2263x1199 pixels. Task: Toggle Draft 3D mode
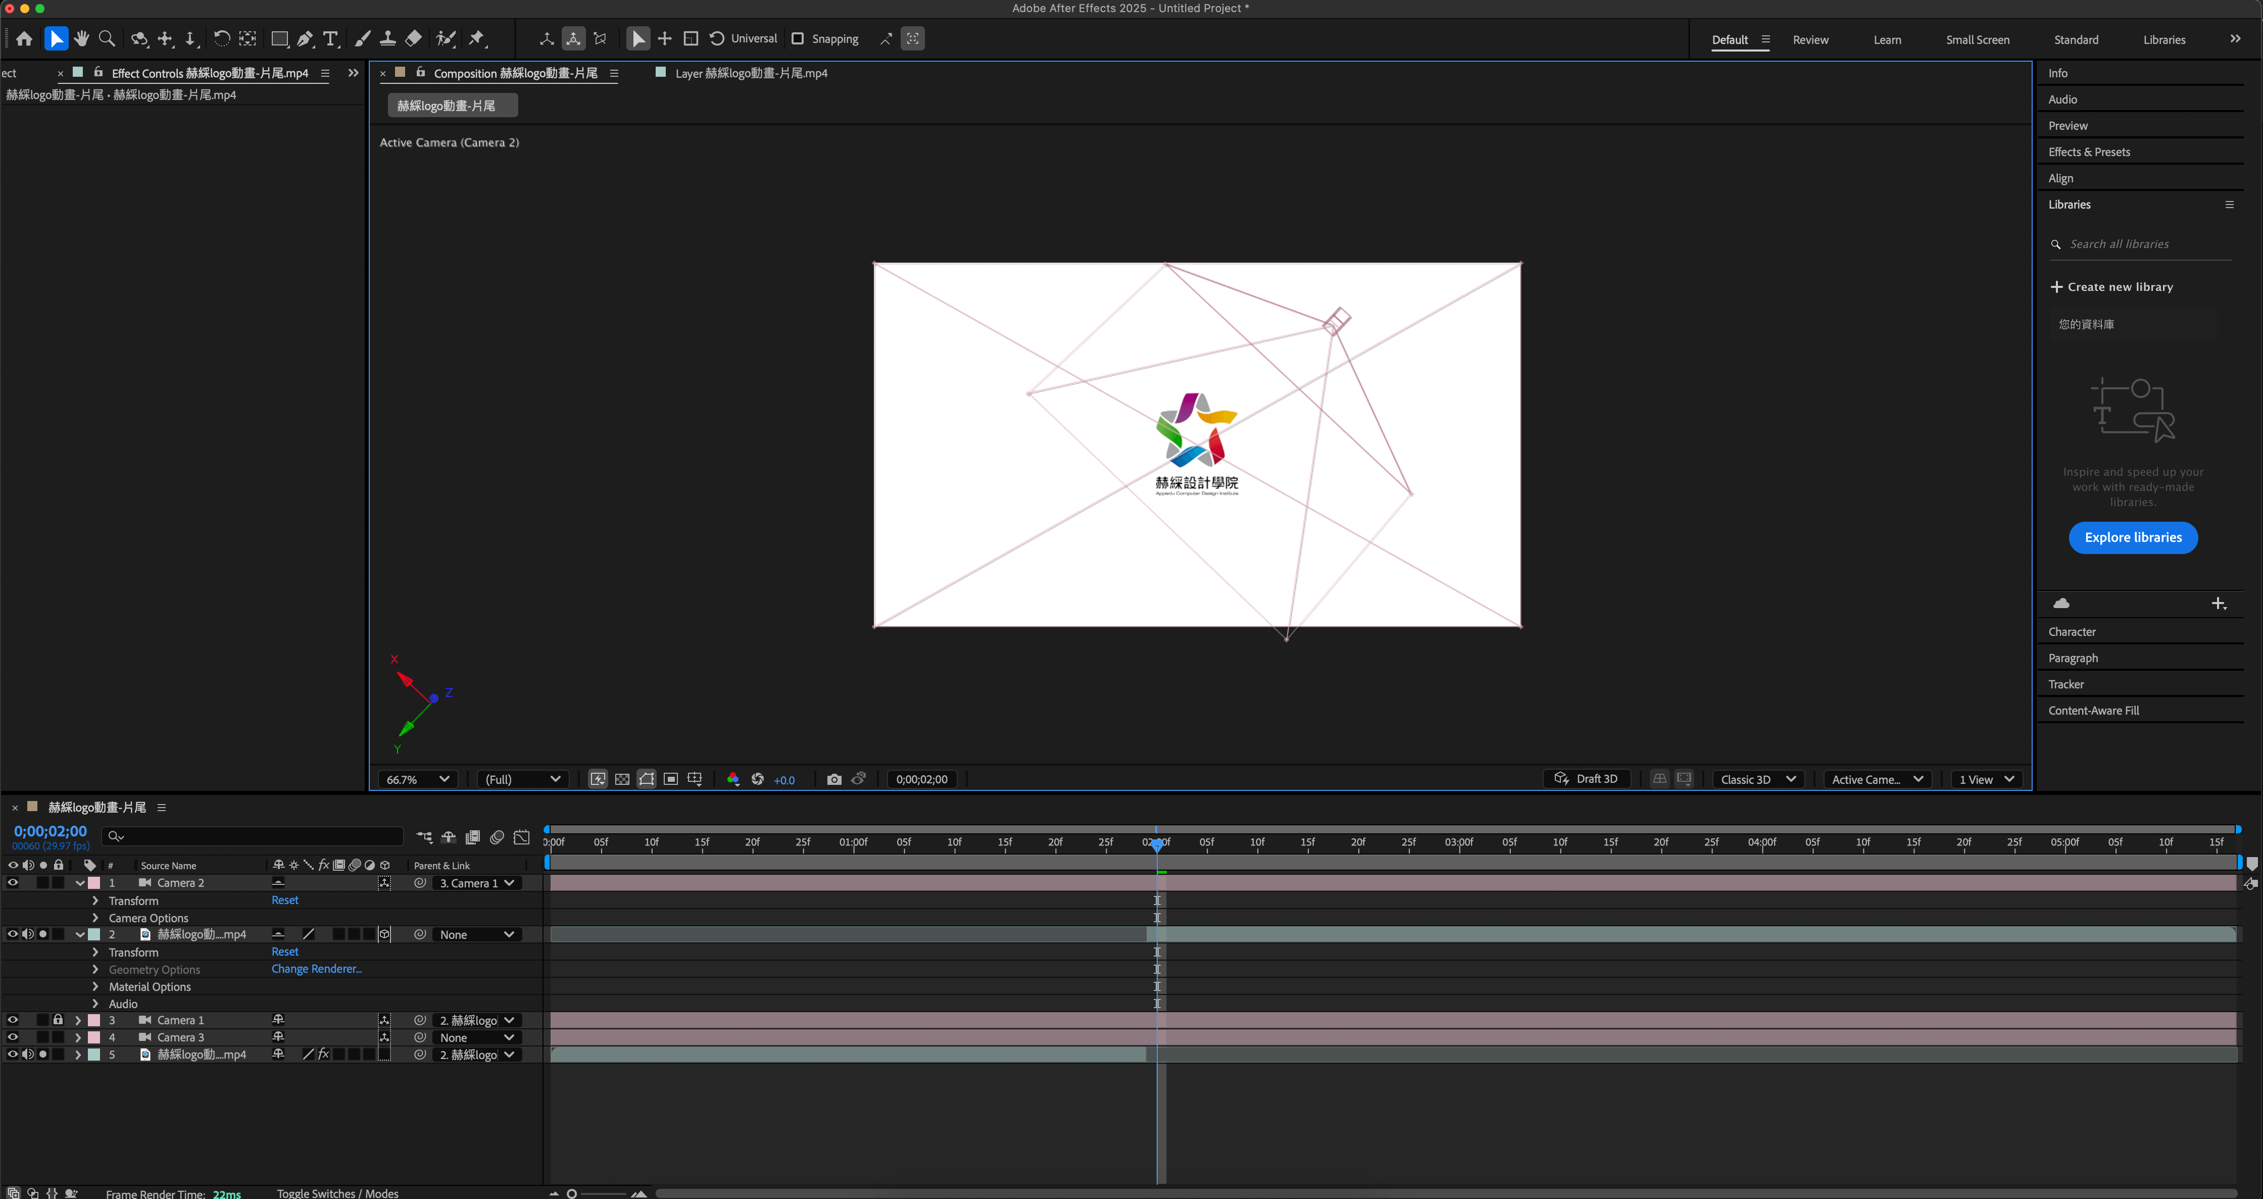point(1587,779)
